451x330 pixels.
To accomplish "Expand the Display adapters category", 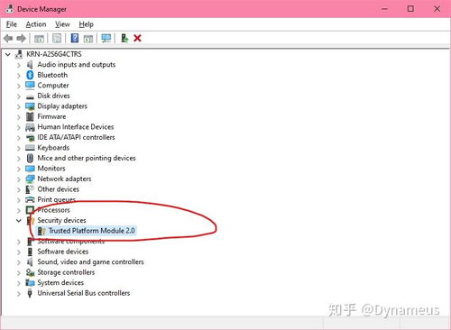I will point(19,106).
